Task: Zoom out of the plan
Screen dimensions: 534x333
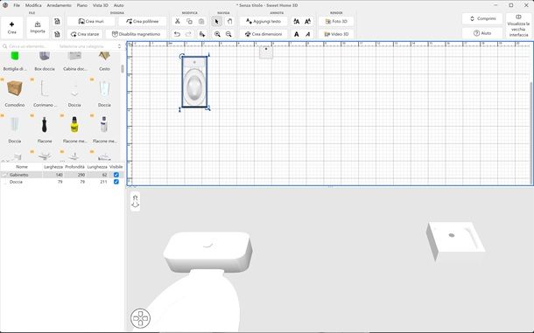Action: click(x=228, y=34)
